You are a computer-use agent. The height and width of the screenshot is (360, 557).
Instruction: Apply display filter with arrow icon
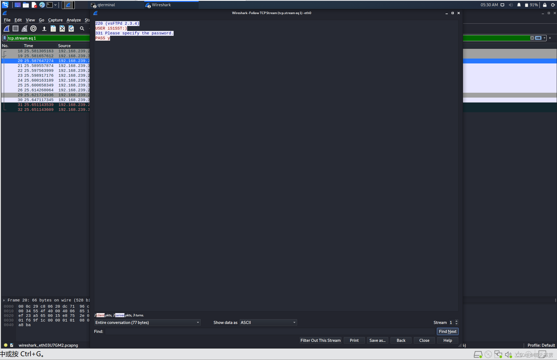point(539,38)
